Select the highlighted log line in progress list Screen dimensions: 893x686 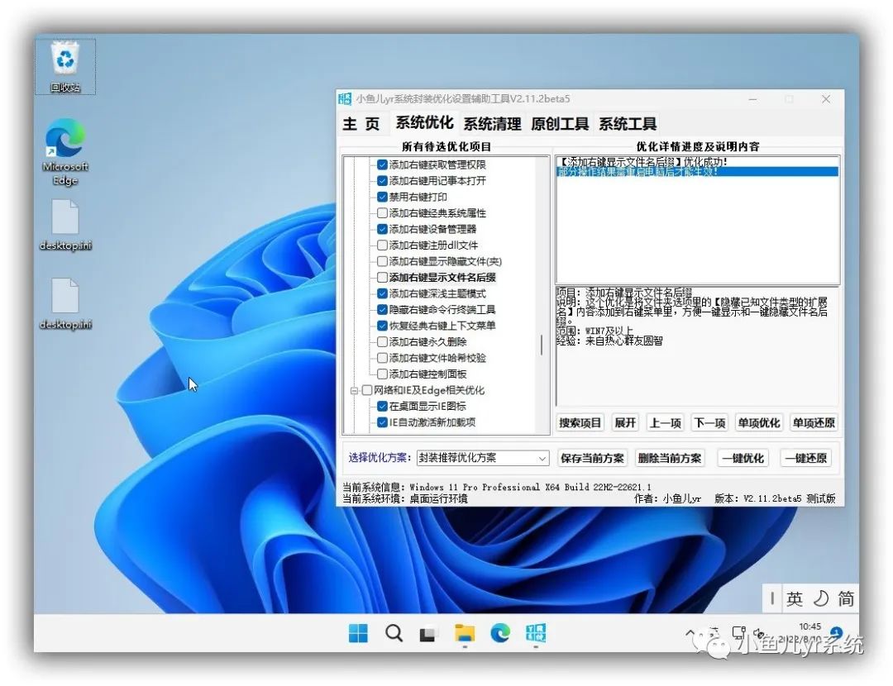pos(696,171)
